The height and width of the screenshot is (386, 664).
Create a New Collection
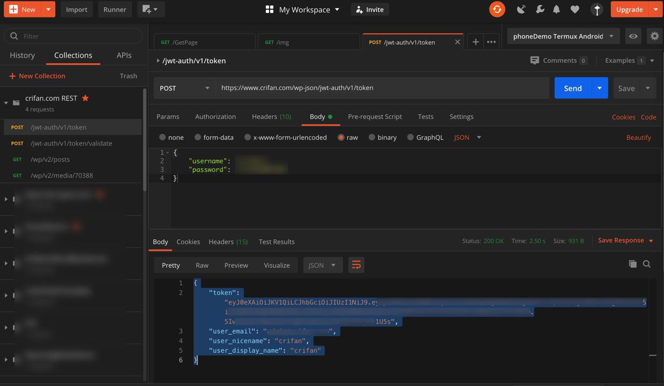pos(37,76)
